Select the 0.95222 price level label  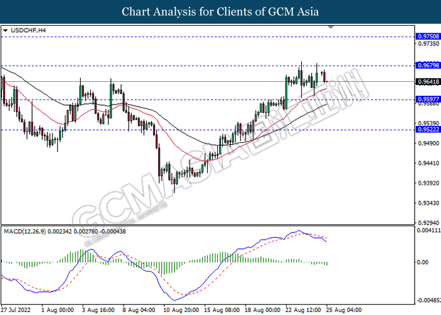[x=428, y=129]
